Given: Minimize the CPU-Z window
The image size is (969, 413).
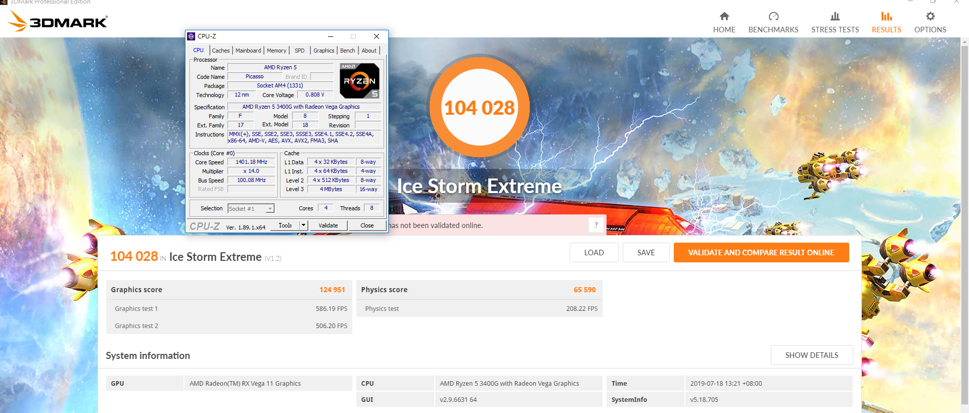Looking at the screenshot, I should (330, 36).
